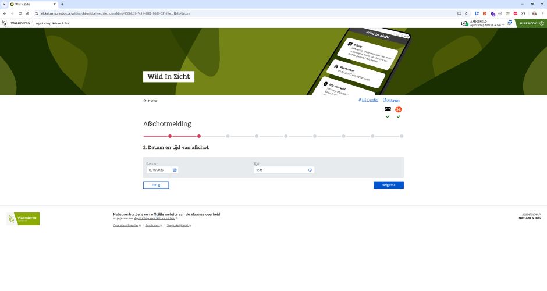547x291 pixels.
Task: Click the black envelope mail icon
Action: [388, 109]
